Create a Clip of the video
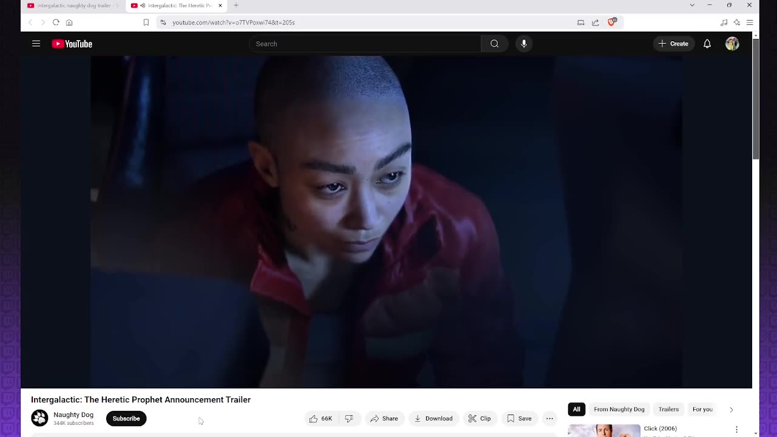Viewport: 777px width, 437px height. point(479,418)
